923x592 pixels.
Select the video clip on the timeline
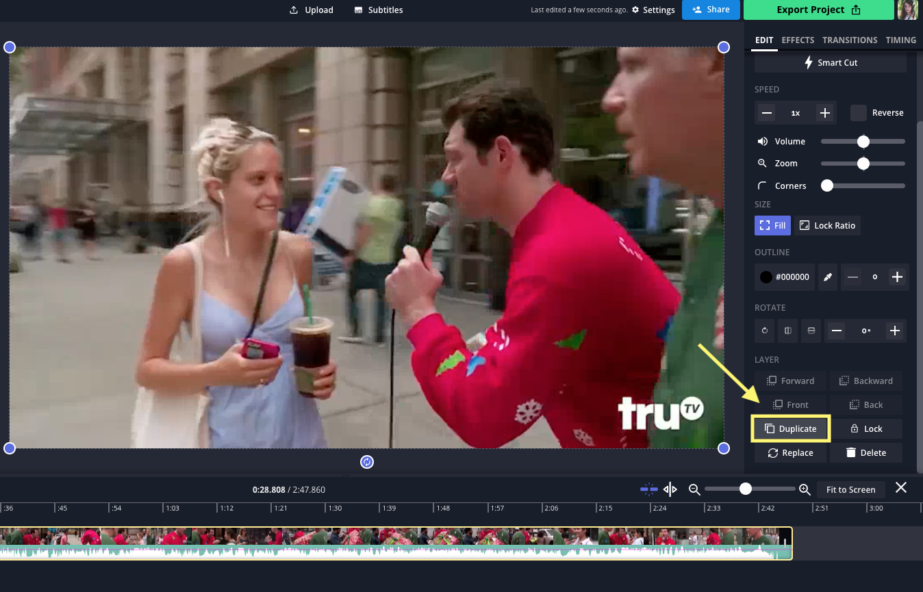tap(394, 543)
